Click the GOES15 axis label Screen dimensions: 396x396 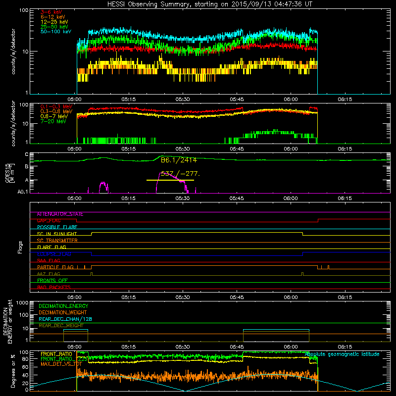pyautogui.click(x=10, y=173)
